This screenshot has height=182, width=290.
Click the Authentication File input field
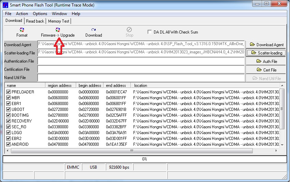tap(141, 61)
